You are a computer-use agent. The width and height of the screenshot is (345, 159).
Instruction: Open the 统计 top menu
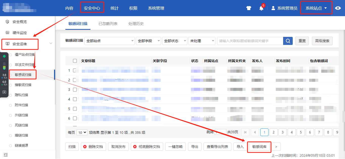pyautogui.click(x=114, y=8)
